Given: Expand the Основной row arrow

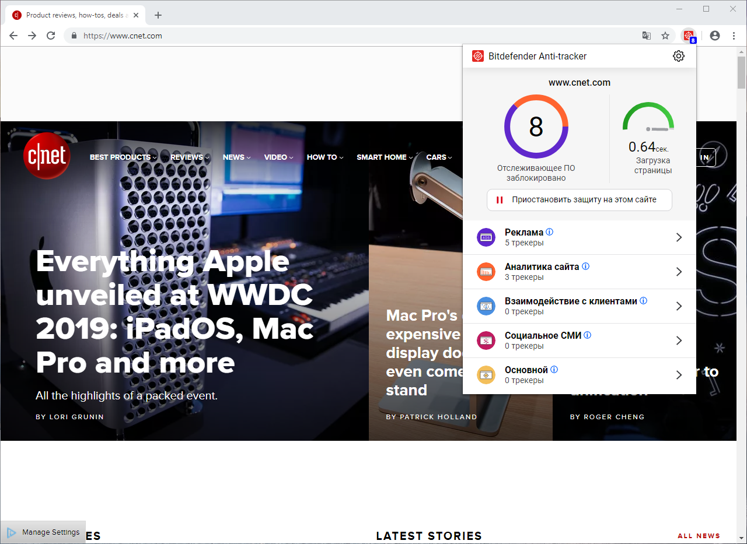Looking at the screenshot, I should click(x=679, y=375).
